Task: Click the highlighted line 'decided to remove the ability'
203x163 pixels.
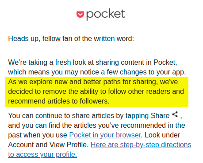Action: click(x=96, y=91)
